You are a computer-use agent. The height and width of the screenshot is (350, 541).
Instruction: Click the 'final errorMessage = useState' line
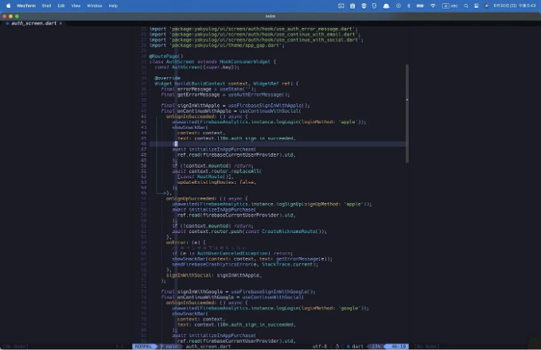[x=208, y=89]
